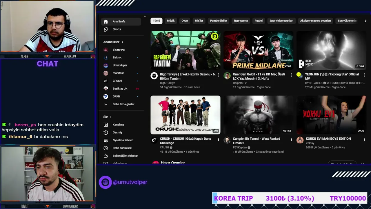Open CRUSH logo in subscriptions list
Viewport: 371px width, 209px height.
106,81
